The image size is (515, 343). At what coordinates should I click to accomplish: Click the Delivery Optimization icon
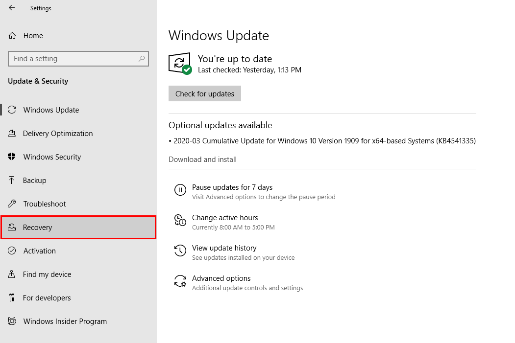pyautogui.click(x=12, y=133)
